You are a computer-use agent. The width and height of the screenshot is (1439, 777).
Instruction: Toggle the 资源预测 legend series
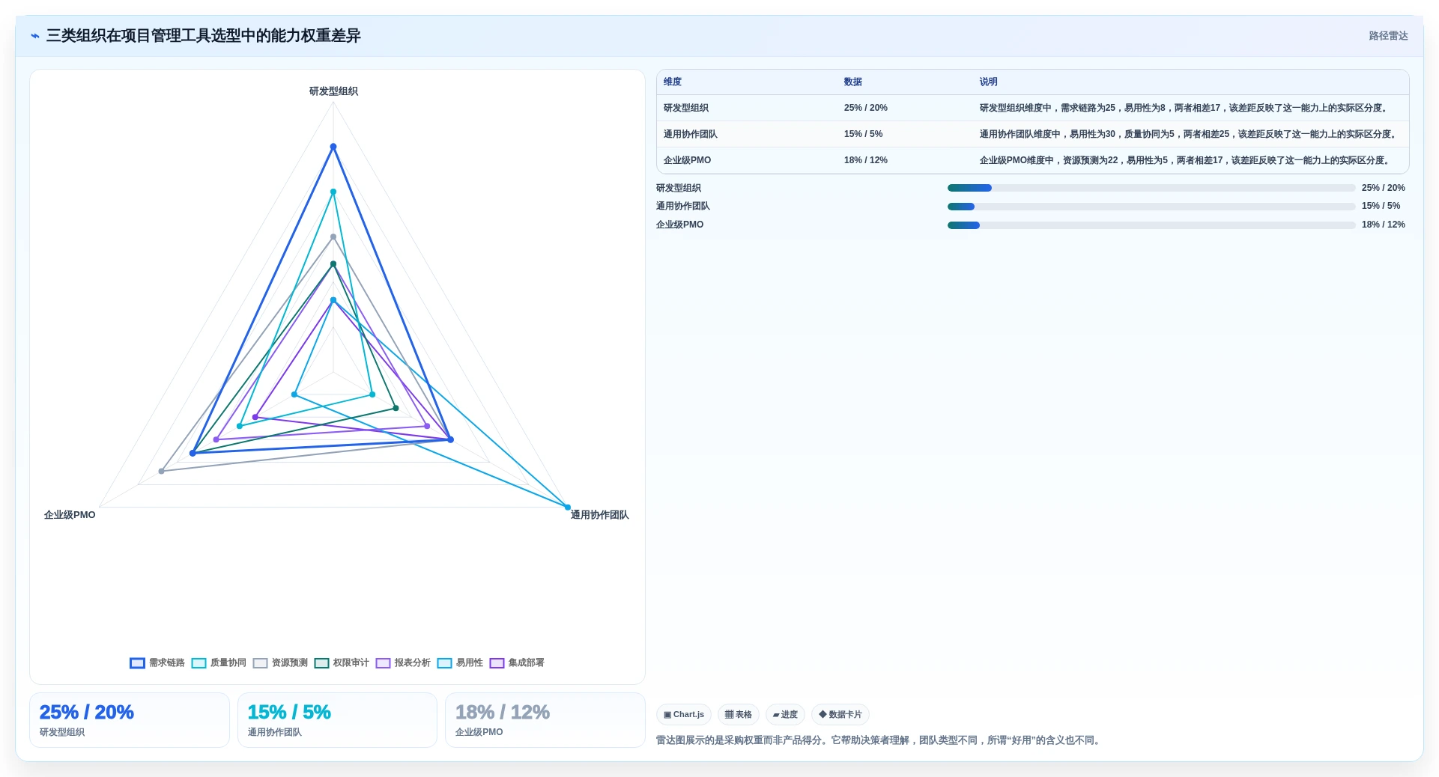(x=280, y=663)
